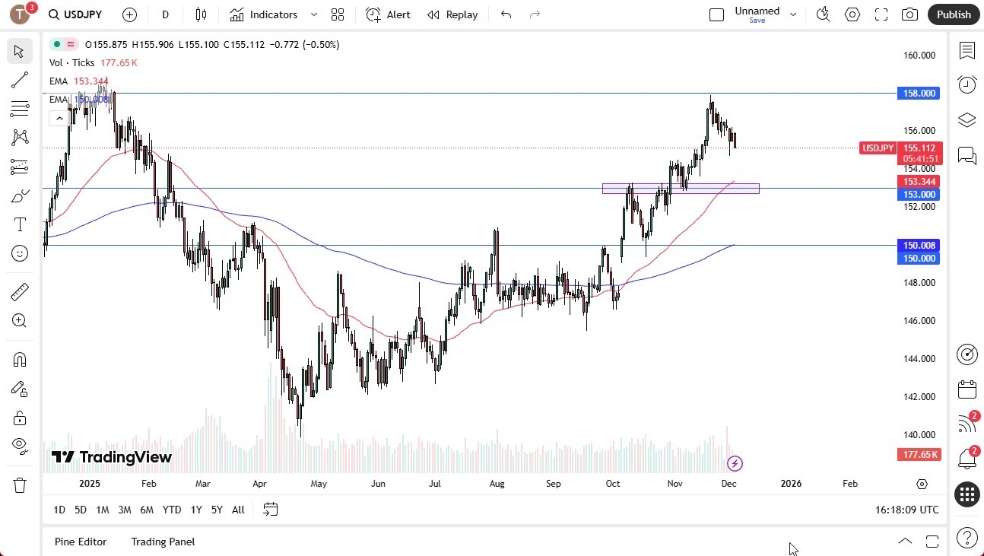Open the Watchlist panel
The image size is (984, 556).
pyautogui.click(x=967, y=50)
